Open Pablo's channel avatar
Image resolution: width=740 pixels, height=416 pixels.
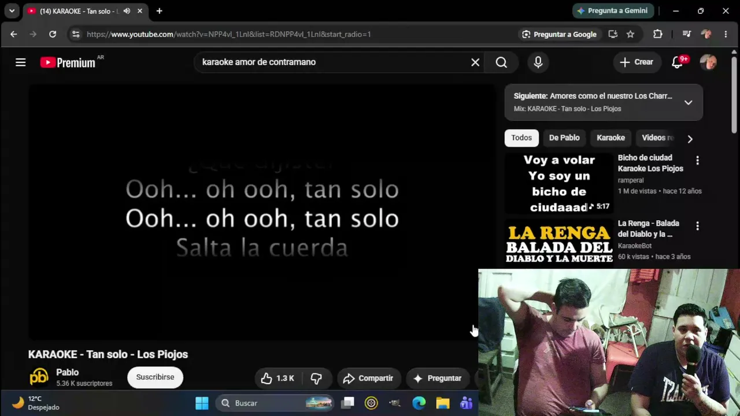click(39, 377)
